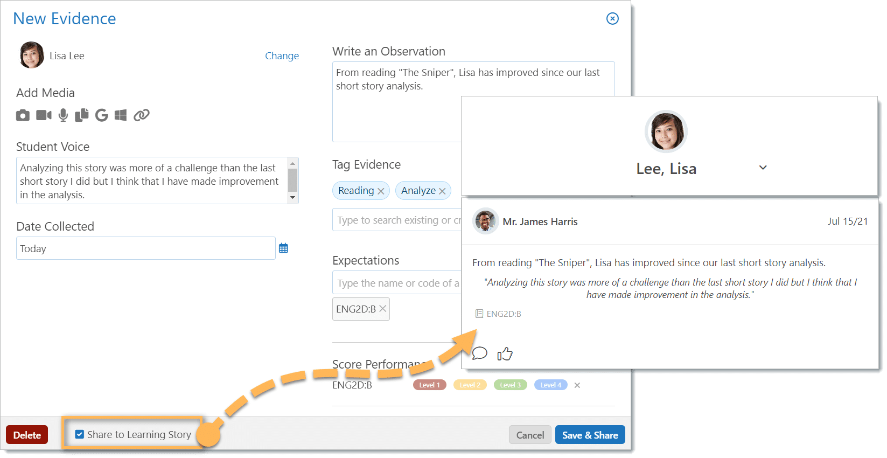The height and width of the screenshot is (458, 887).
Task: Attach a file using the documents icon
Action: (x=82, y=115)
